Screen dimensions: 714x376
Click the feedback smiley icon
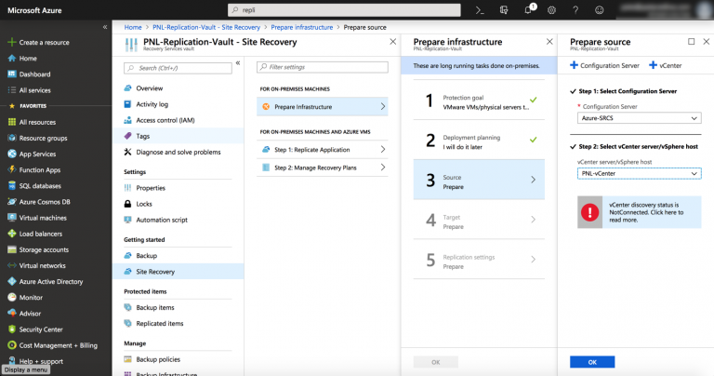tap(600, 10)
